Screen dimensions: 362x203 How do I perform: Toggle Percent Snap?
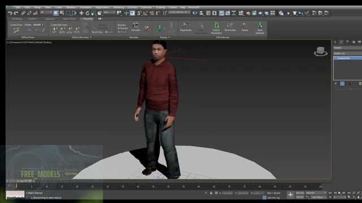[152, 13]
